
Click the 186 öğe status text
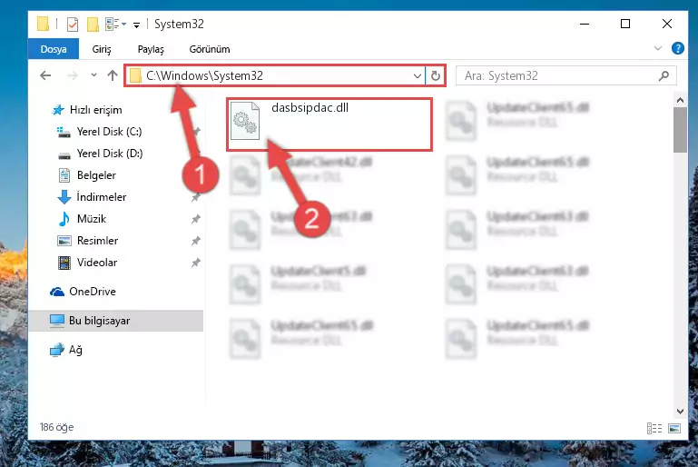coord(56,427)
